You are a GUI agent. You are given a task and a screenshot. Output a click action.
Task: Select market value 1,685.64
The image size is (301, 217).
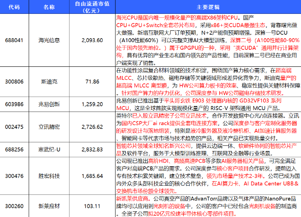[x=93, y=176]
